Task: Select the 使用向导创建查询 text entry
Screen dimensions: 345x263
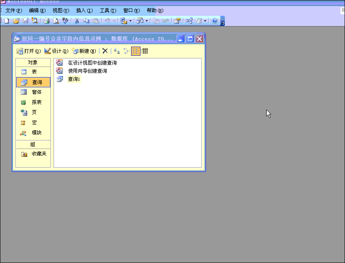Action: pyautogui.click(x=87, y=71)
